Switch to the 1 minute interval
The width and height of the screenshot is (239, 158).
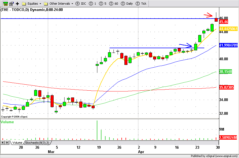(93, 4)
